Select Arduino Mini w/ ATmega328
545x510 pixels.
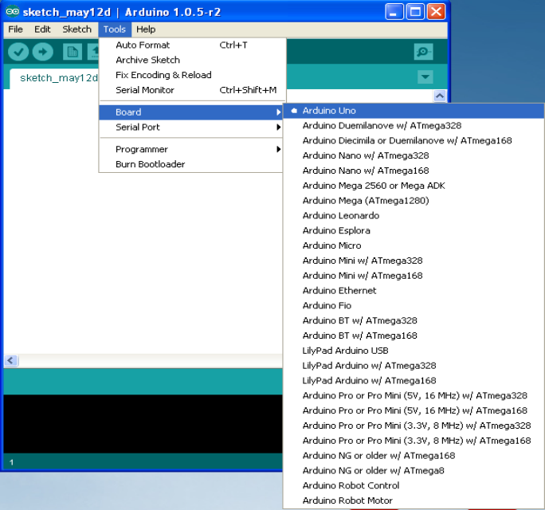(414, 261)
